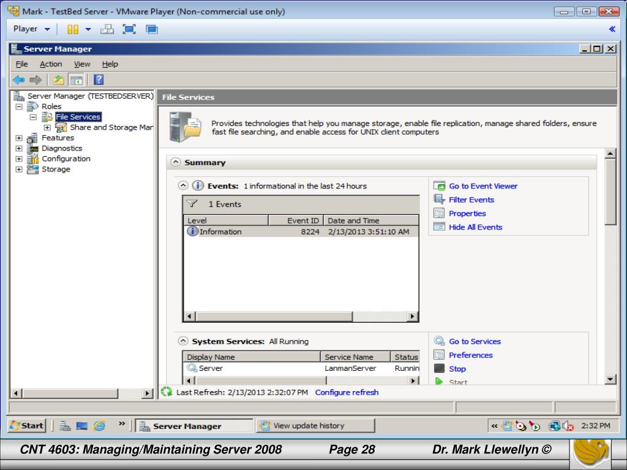Click the refresh icon beside Last Refresh
This screenshot has height=470, width=627.
(x=167, y=392)
